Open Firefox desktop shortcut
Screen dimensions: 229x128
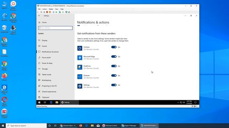[4, 77]
